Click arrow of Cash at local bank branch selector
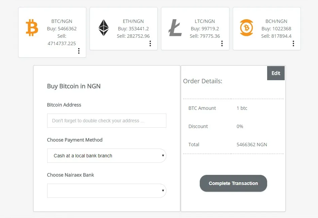The width and height of the screenshot is (318, 218). tap(163, 156)
